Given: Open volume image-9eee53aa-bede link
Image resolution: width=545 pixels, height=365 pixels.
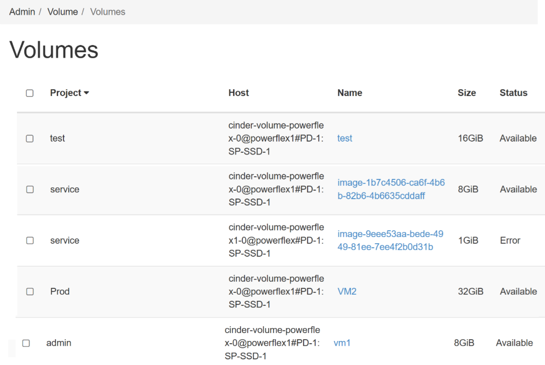Looking at the screenshot, I should (x=390, y=240).
